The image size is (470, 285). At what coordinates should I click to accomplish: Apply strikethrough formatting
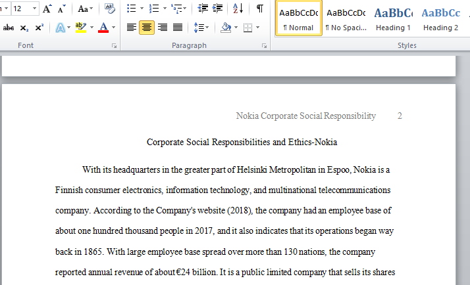coord(9,28)
